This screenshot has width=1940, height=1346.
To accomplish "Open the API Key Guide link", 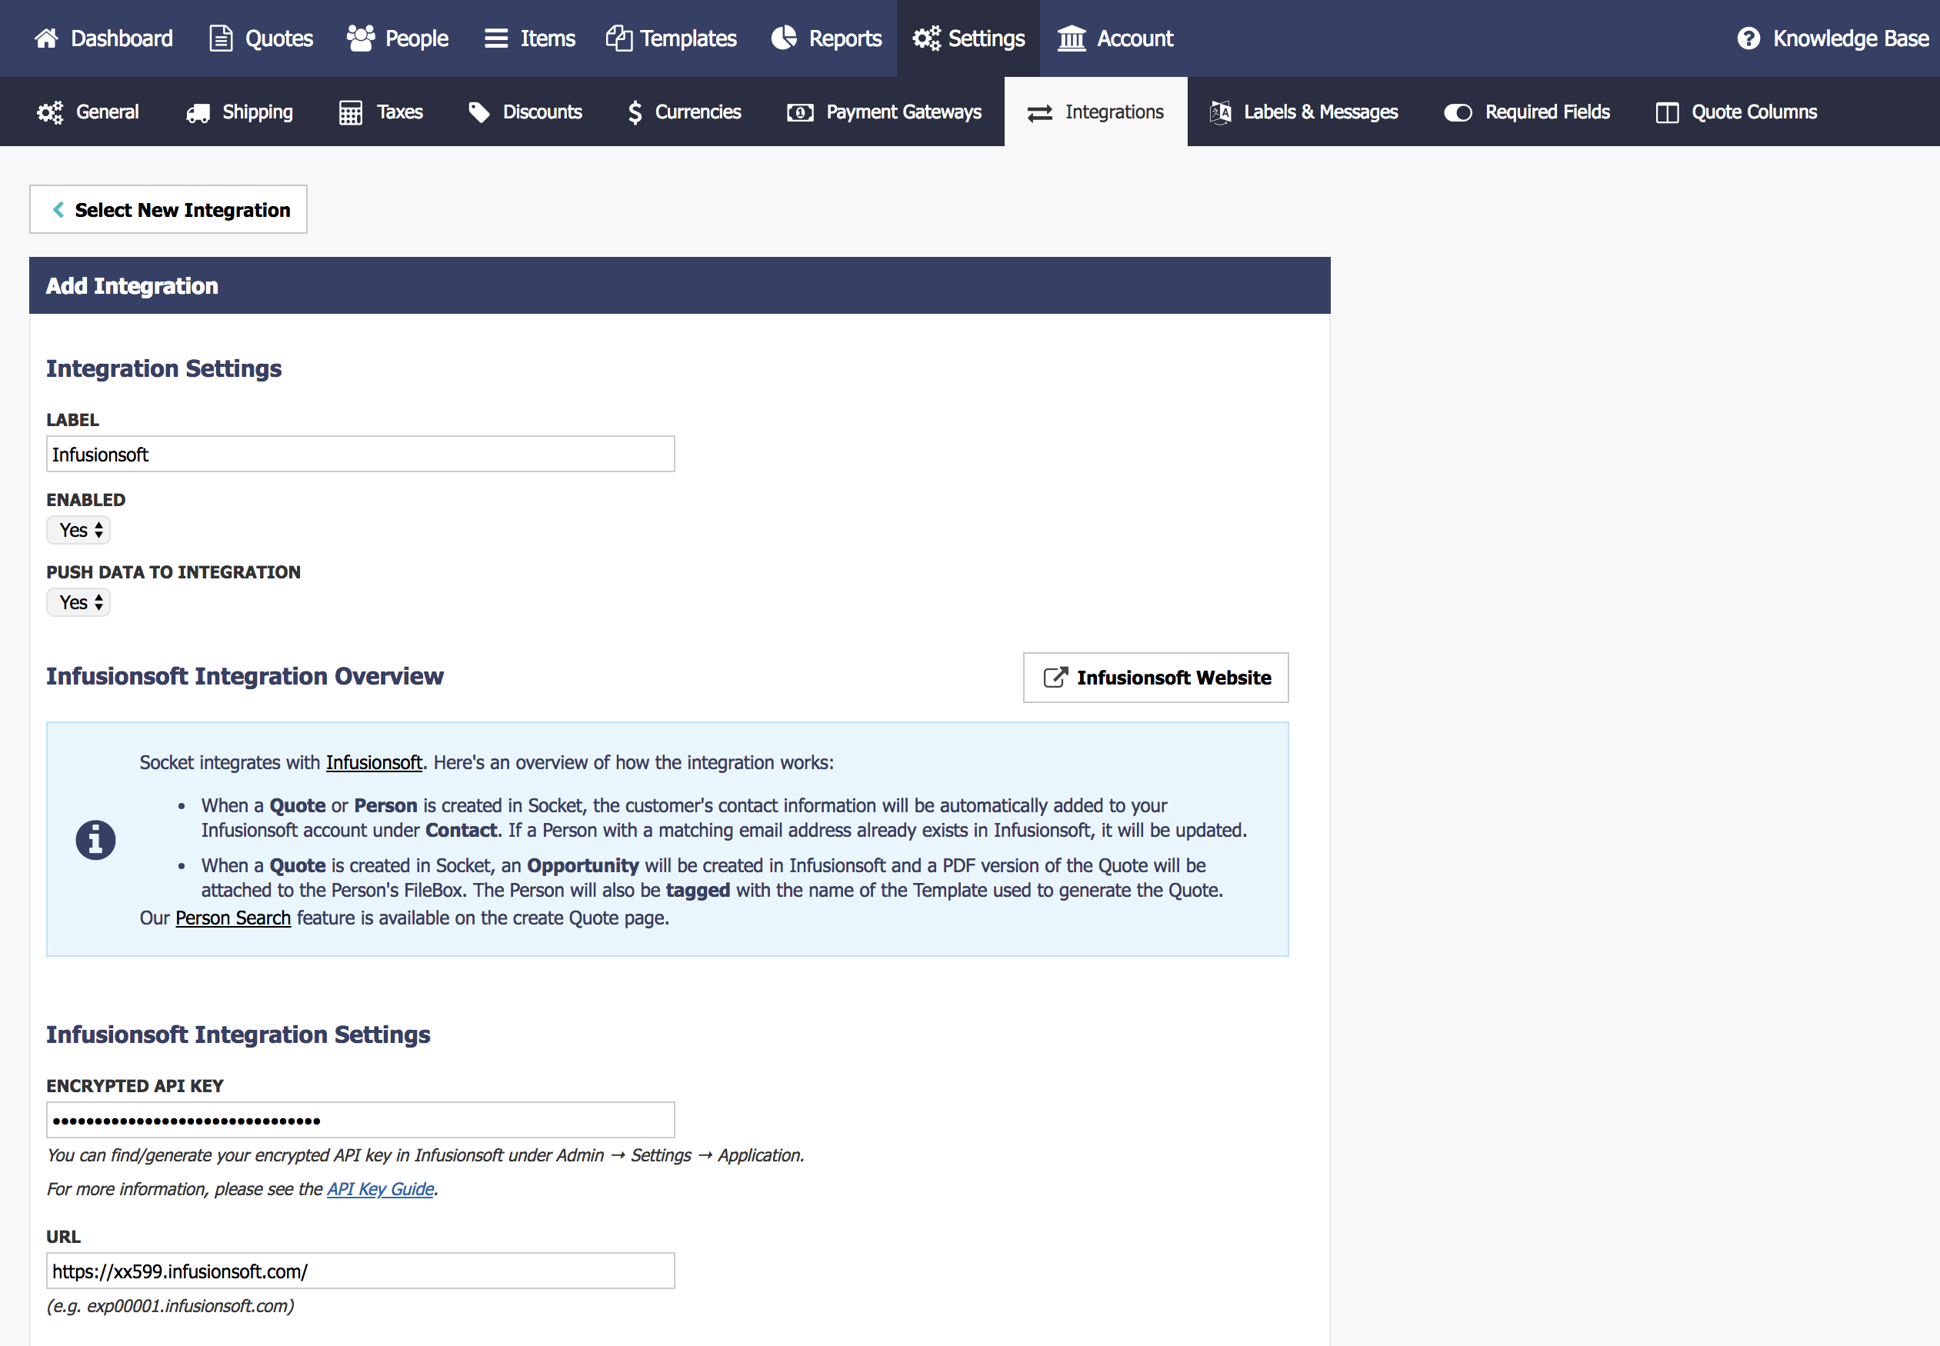I will [x=381, y=1188].
